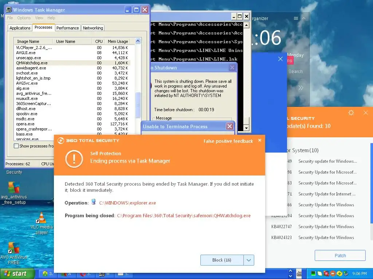Switch to the Applications tab
The height and width of the screenshot is (279, 373).
click(x=20, y=28)
